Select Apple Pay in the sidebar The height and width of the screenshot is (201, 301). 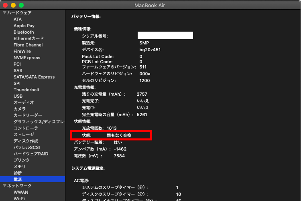tap(24, 26)
